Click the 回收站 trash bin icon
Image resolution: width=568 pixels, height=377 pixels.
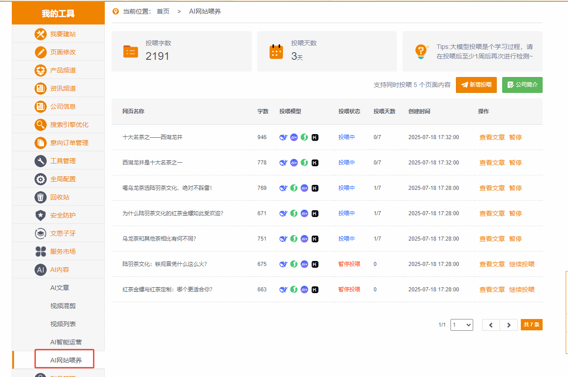coord(40,197)
